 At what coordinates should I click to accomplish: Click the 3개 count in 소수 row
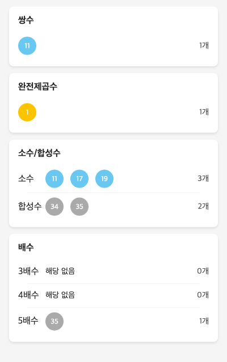[203, 178]
